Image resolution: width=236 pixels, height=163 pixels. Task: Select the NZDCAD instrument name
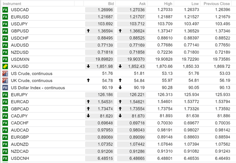point(20,151)
